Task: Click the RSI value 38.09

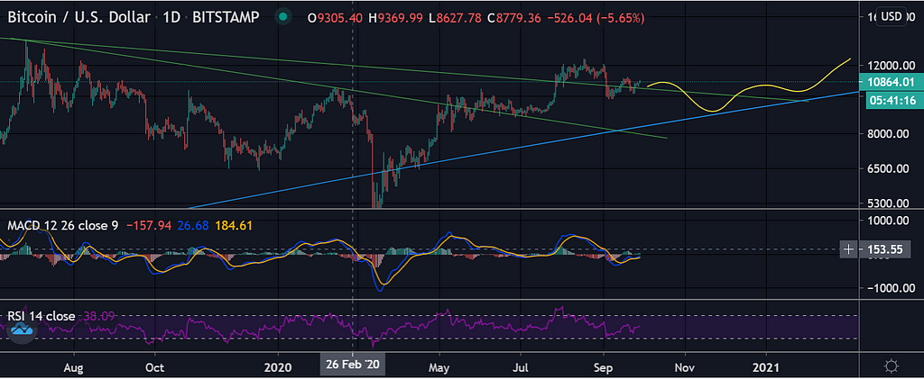Action: coord(100,317)
